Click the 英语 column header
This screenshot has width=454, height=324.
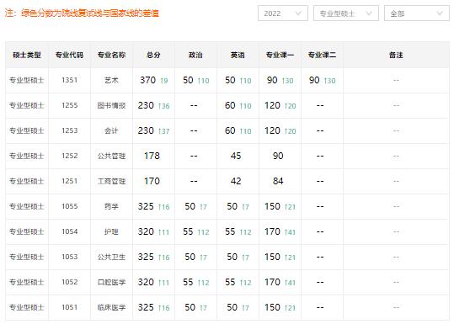coord(238,55)
